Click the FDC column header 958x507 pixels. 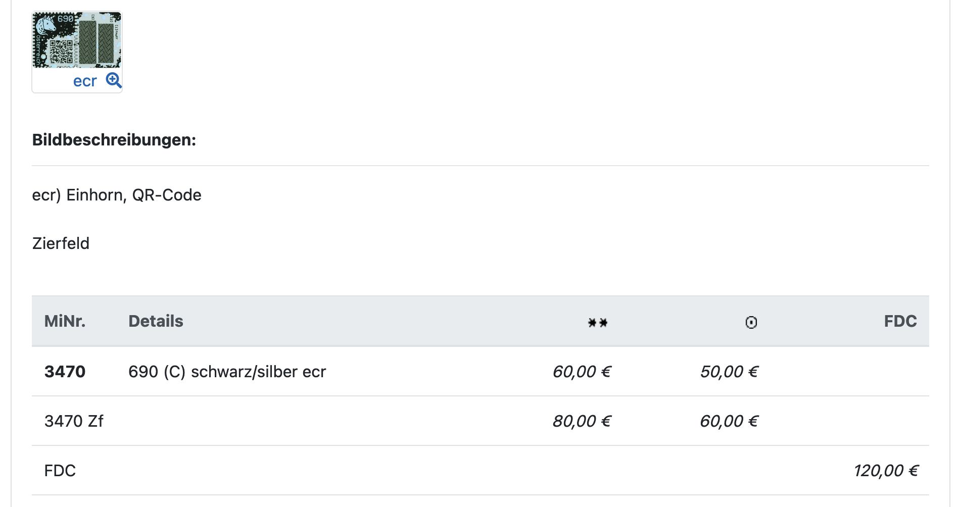900,321
